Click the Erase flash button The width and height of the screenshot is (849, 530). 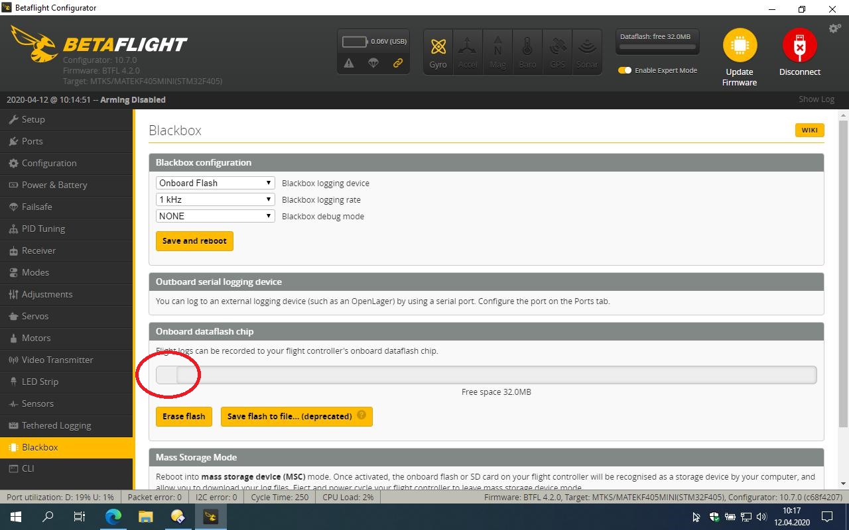[x=184, y=416]
